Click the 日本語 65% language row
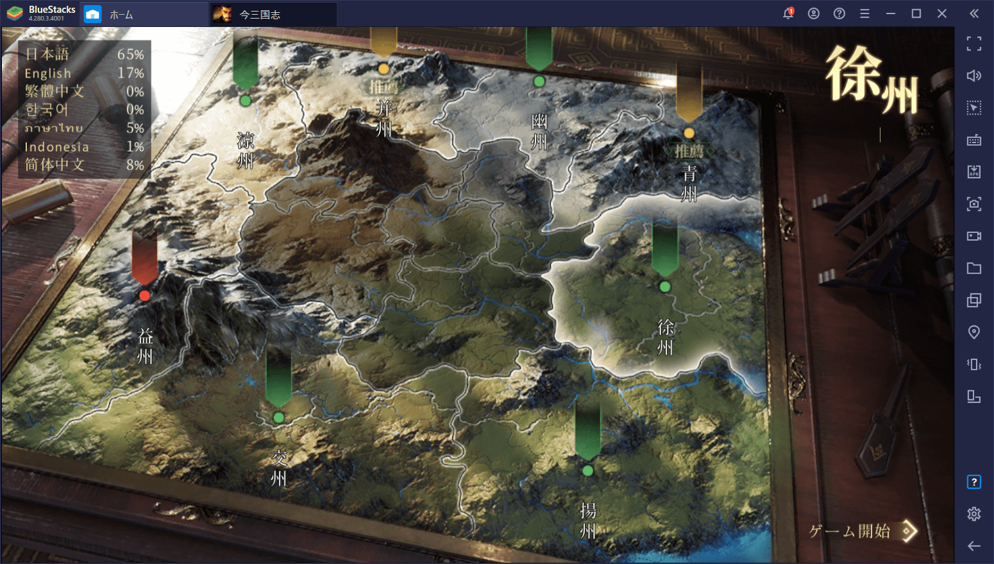The width and height of the screenshot is (994, 564). (x=84, y=55)
